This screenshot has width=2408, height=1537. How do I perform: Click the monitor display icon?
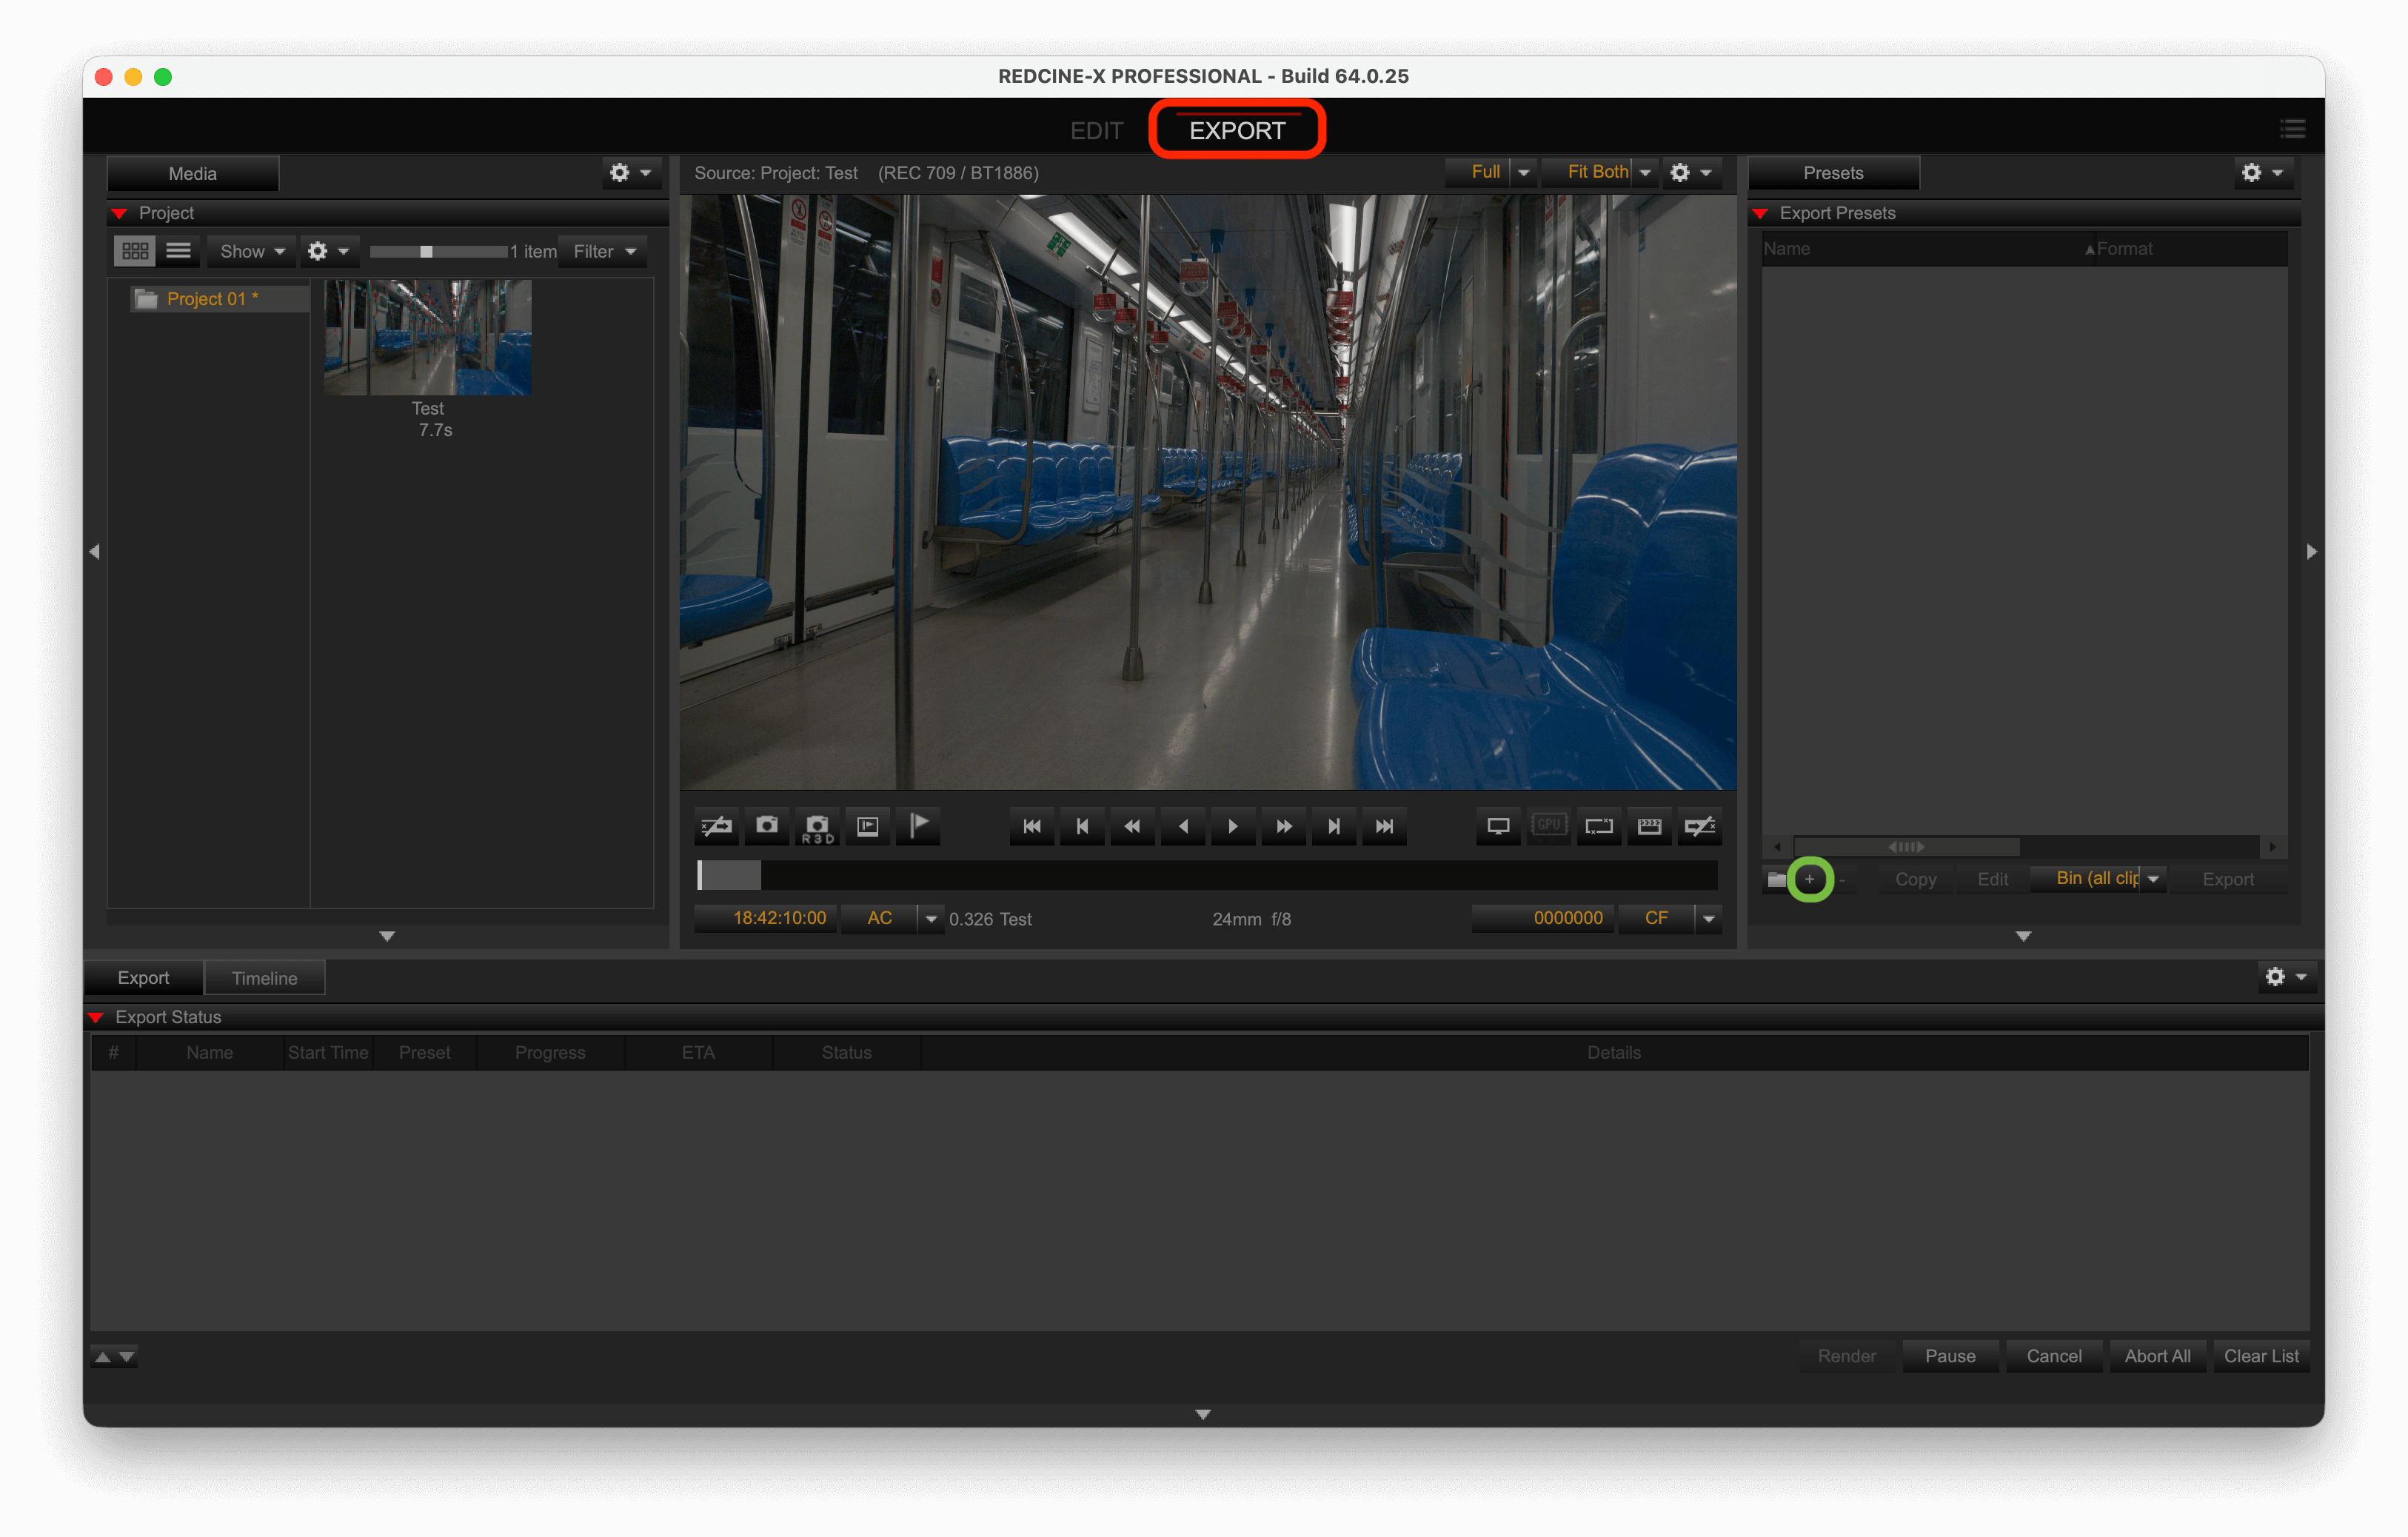pyautogui.click(x=1498, y=826)
